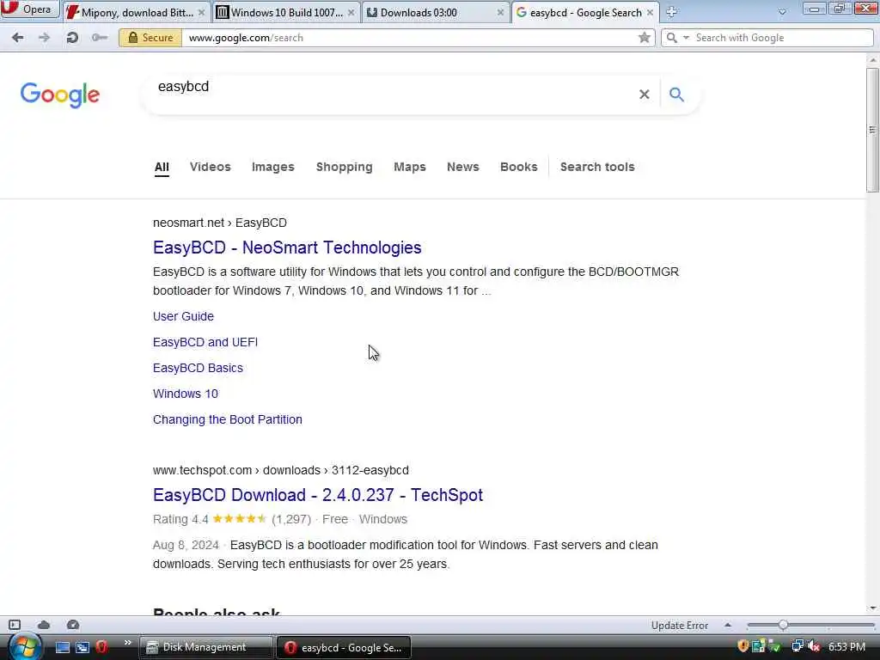
Task: Open EasyBCD Download - TechSpot result
Action: [x=318, y=495]
